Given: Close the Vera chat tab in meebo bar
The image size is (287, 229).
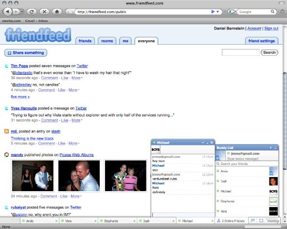Looking at the screenshot, I should (x=95, y=221).
